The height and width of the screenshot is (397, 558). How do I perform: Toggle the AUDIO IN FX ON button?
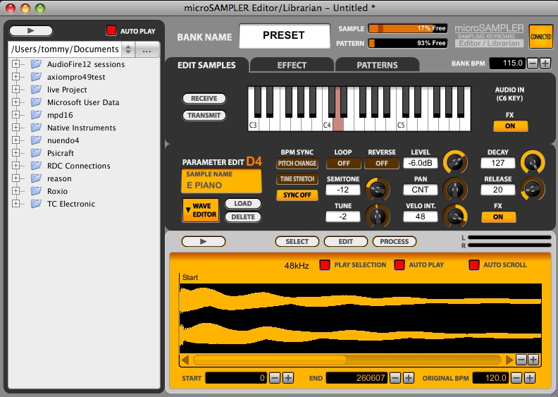[x=510, y=126]
